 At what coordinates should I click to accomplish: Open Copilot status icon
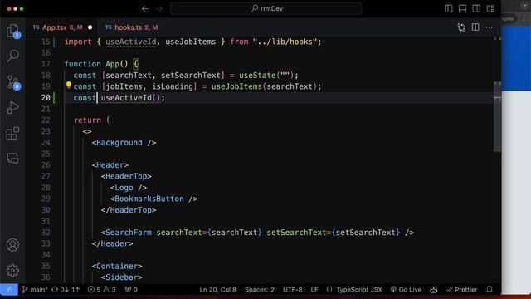tap(433, 290)
